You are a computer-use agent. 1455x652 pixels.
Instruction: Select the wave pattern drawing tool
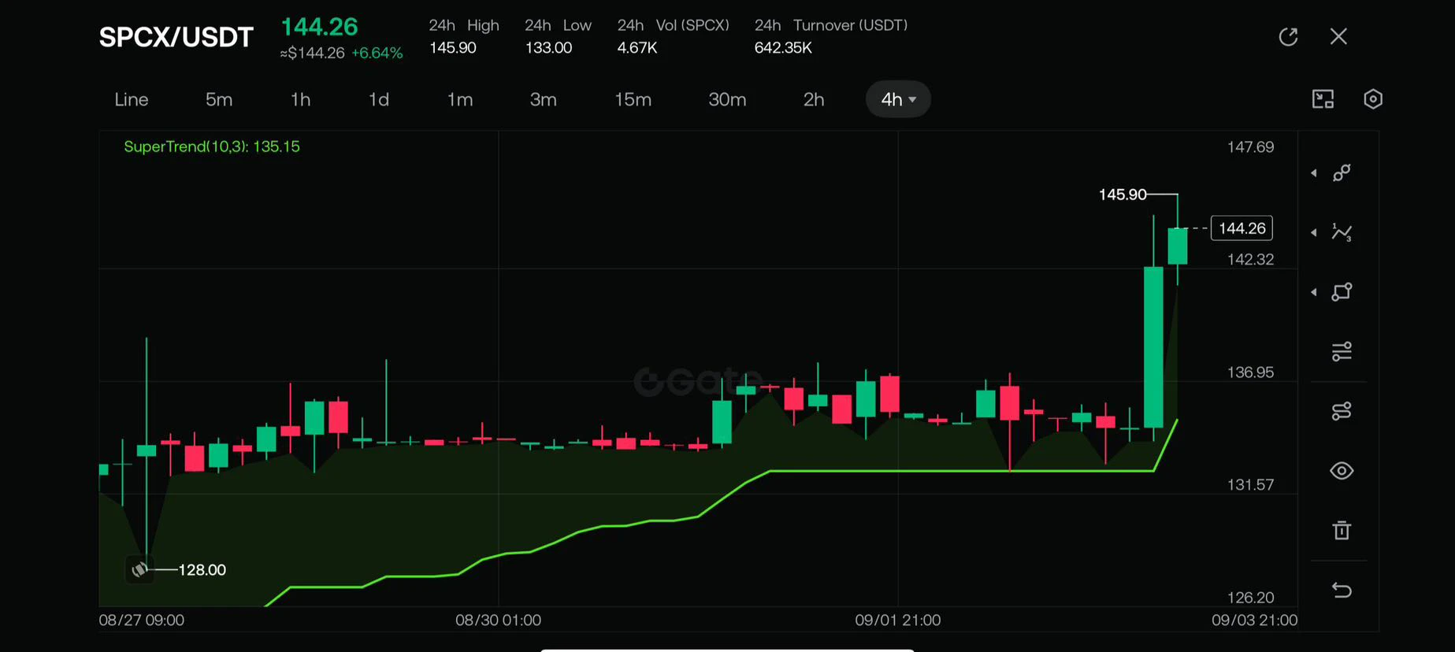1342,232
